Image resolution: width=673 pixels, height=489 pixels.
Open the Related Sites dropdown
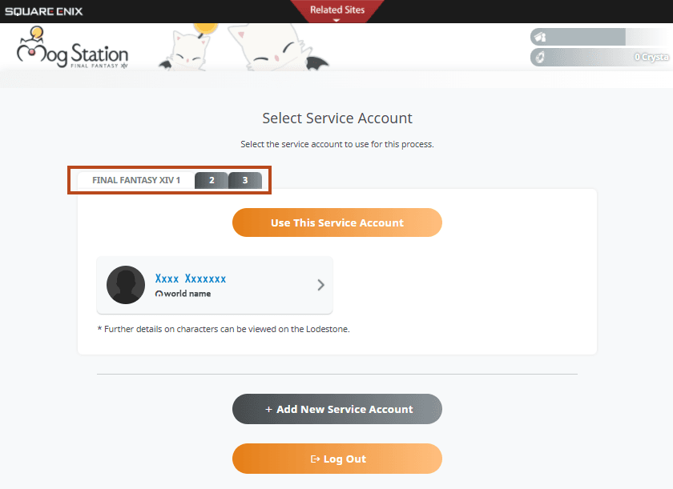(x=336, y=10)
